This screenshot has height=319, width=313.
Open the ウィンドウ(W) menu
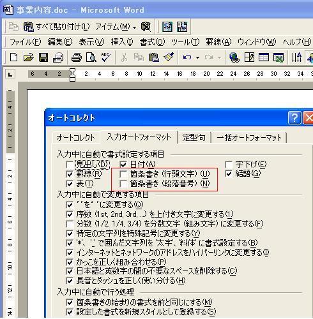click(257, 42)
